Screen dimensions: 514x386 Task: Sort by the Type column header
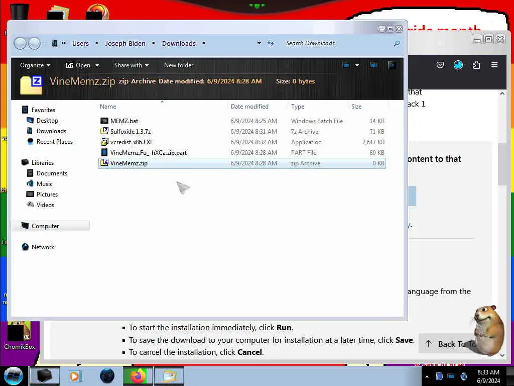tap(298, 107)
